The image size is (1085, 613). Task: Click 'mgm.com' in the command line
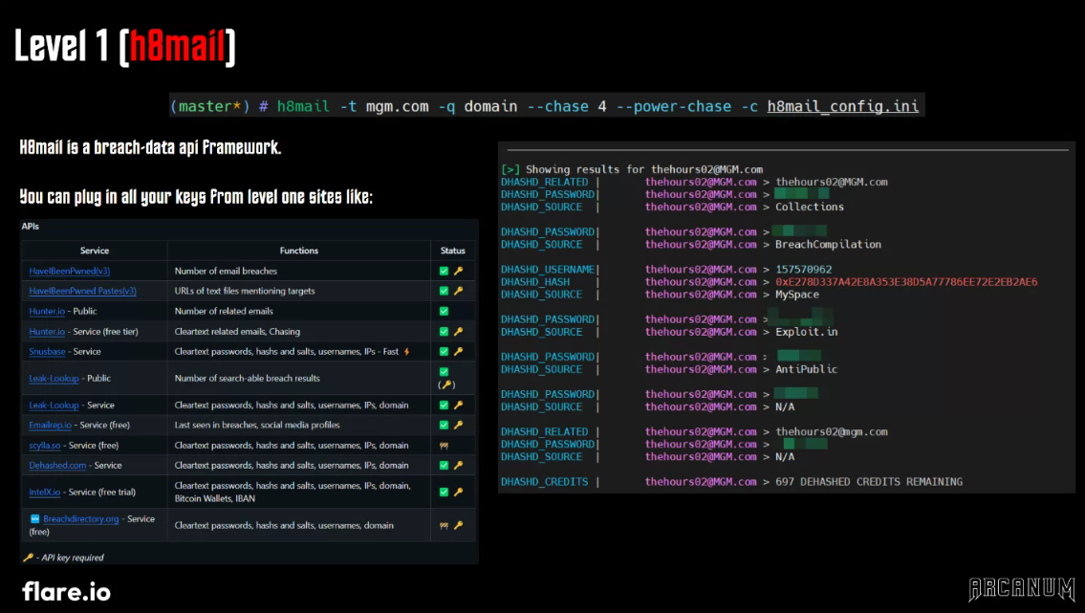tap(397, 106)
